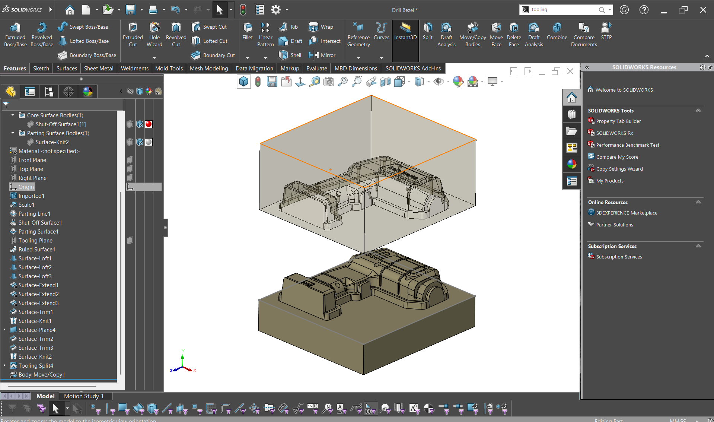Collapse Online Resources section
Screen dimensions: 714x422
(698, 202)
